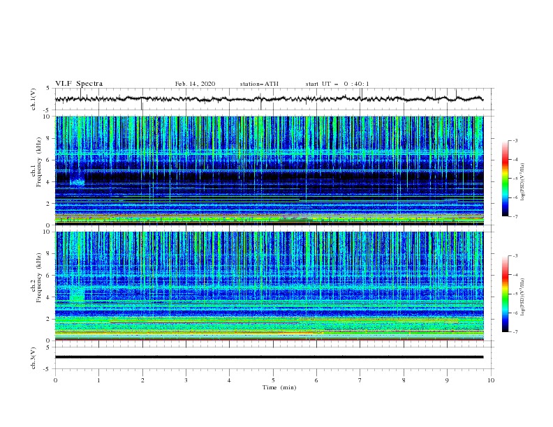Click inside the ch.2 spectrogram panel
This screenshot has height=427, width=553.
[269, 286]
